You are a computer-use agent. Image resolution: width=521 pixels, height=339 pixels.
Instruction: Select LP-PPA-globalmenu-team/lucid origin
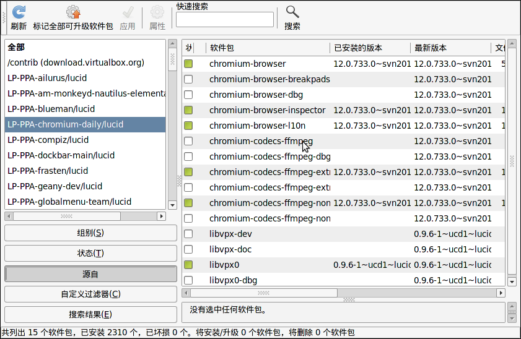[x=85, y=202]
